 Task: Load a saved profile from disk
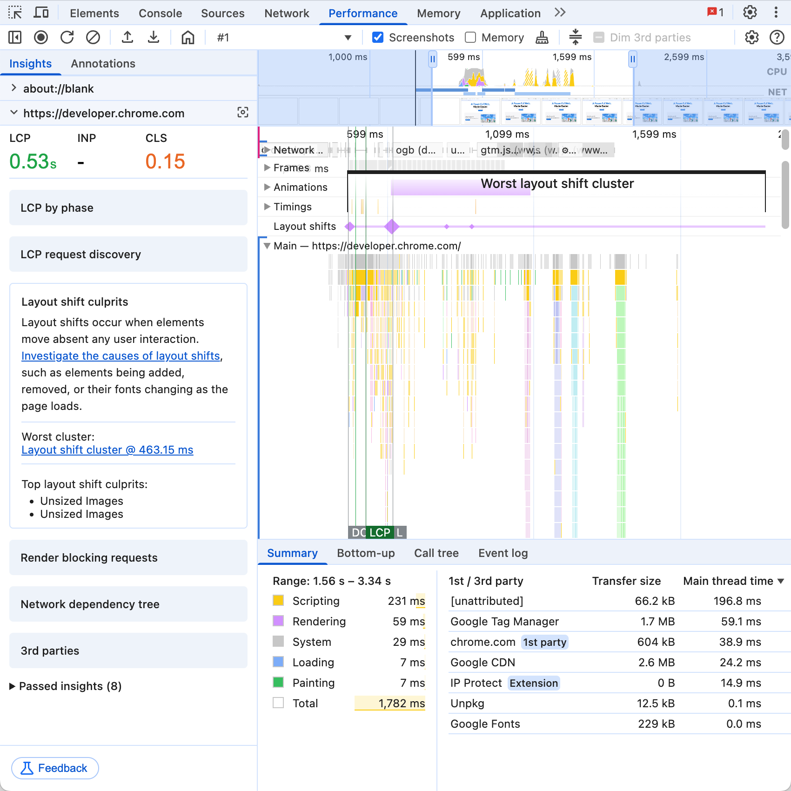[x=127, y=37]
